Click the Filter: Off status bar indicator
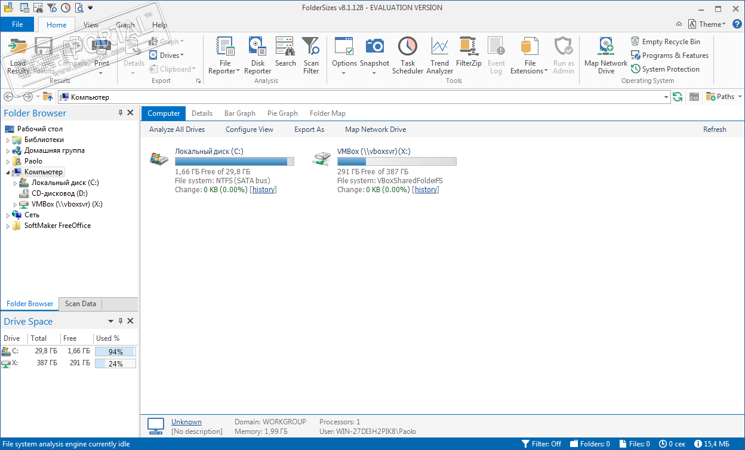 tap(541, 444)
